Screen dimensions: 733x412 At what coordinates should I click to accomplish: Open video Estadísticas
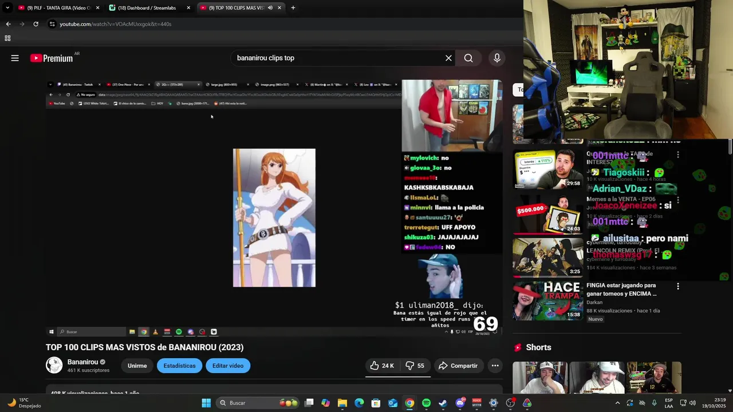point(179,366)
